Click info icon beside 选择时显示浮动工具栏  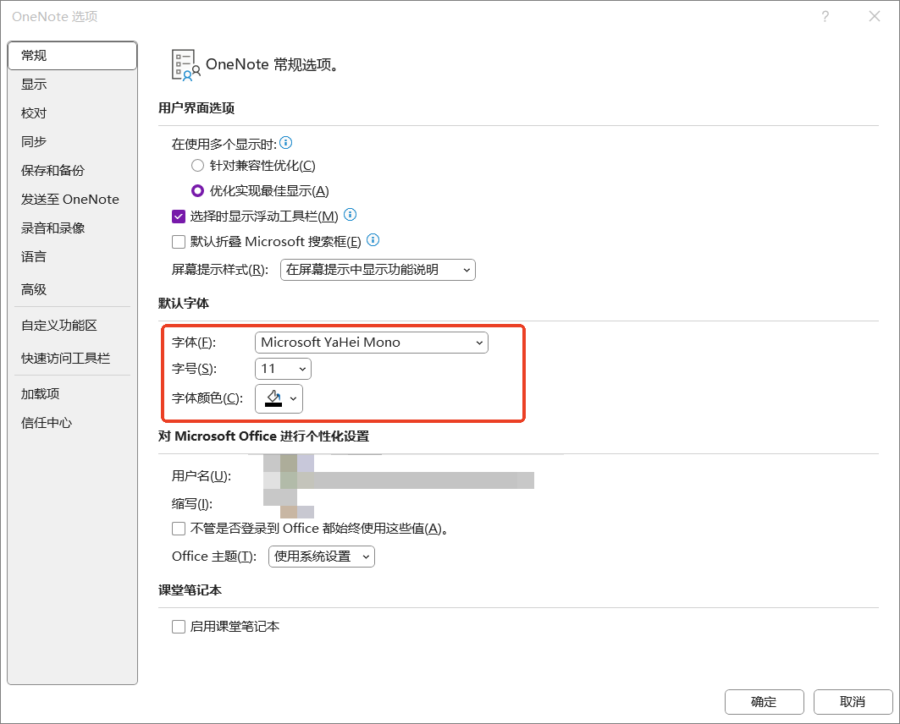click(x=351, y=215)
